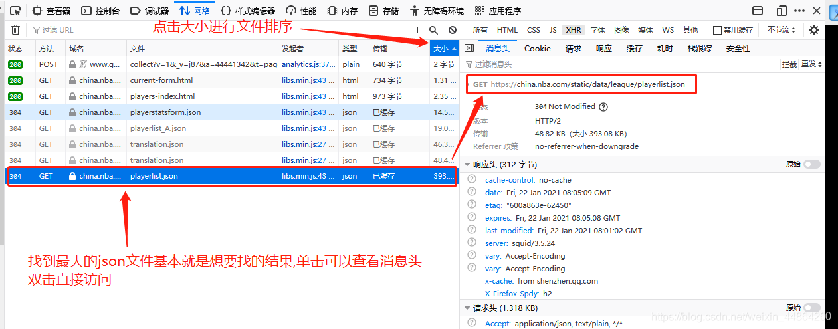The width and height of the screenshot is (838, 329).
Task: Click the help icon beside server header
Action: (472, 243)
